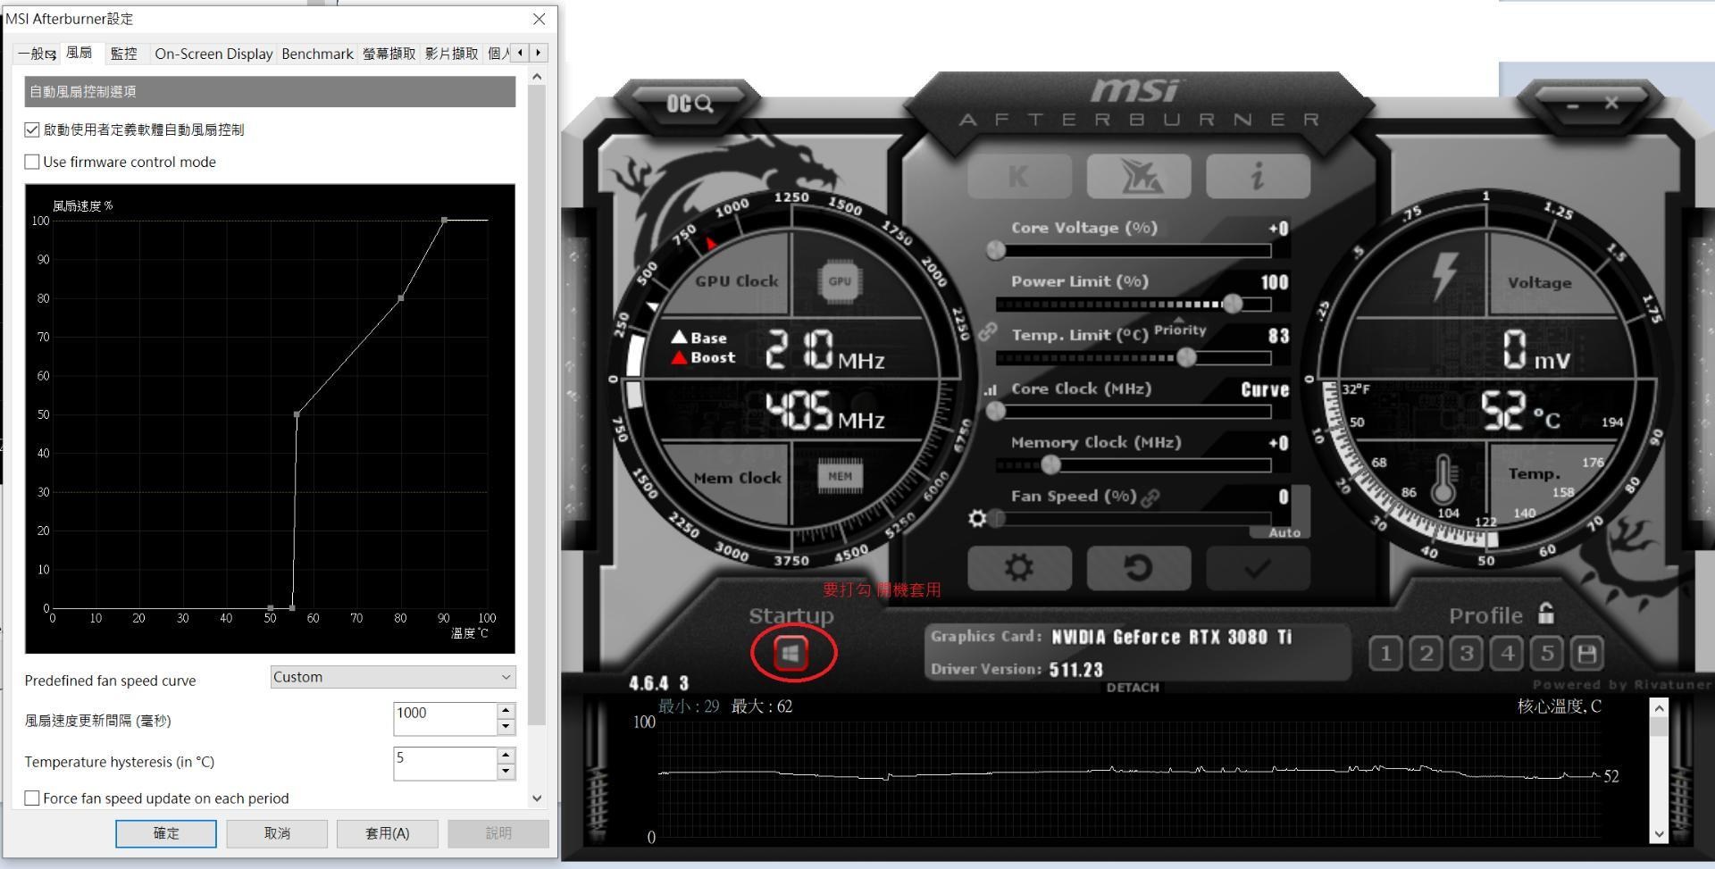Select profile slot 2

[1426, 654]
